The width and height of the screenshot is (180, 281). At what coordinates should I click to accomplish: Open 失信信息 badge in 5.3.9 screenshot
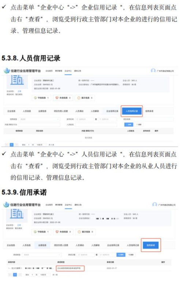click(63, 232)
